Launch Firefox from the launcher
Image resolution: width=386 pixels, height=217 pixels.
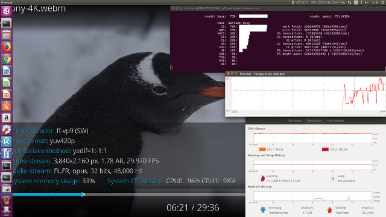tap(6, 47)
